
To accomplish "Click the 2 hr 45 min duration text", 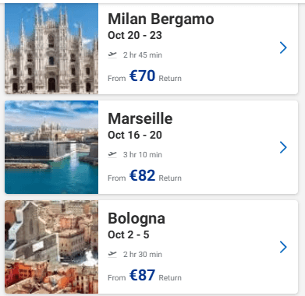I will (143, 55).
